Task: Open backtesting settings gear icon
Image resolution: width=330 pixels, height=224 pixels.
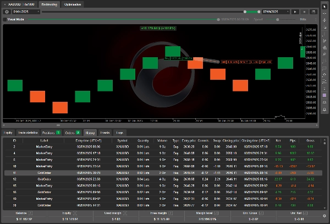Action: [x=7, y=12]
